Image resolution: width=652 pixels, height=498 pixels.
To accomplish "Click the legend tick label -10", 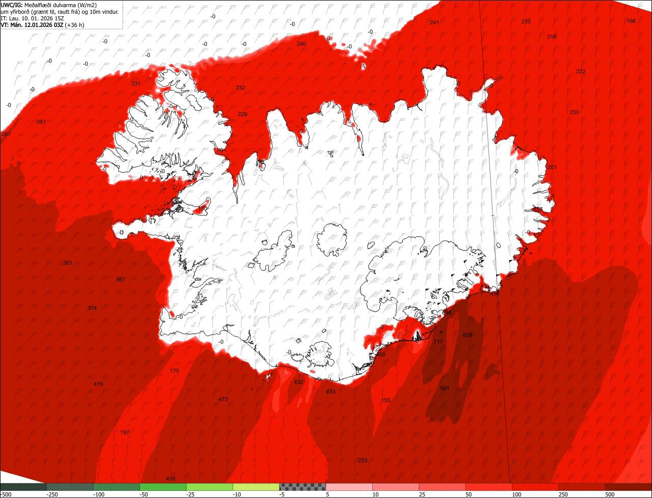I will [237, 494].
